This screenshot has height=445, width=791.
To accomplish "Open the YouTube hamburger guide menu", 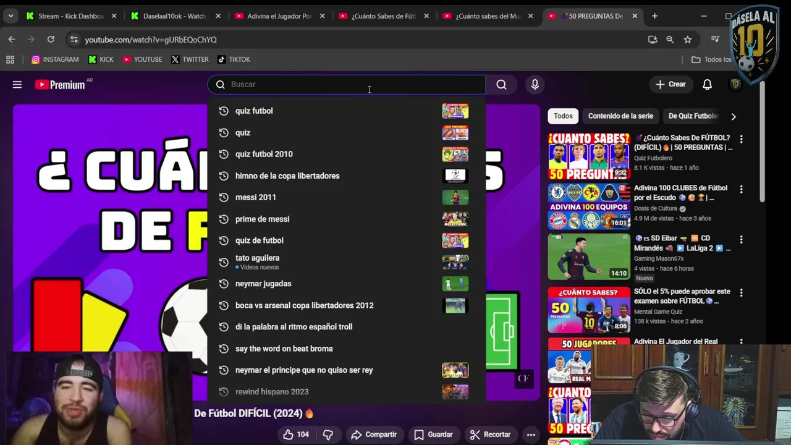I will (x=17, y=85).
